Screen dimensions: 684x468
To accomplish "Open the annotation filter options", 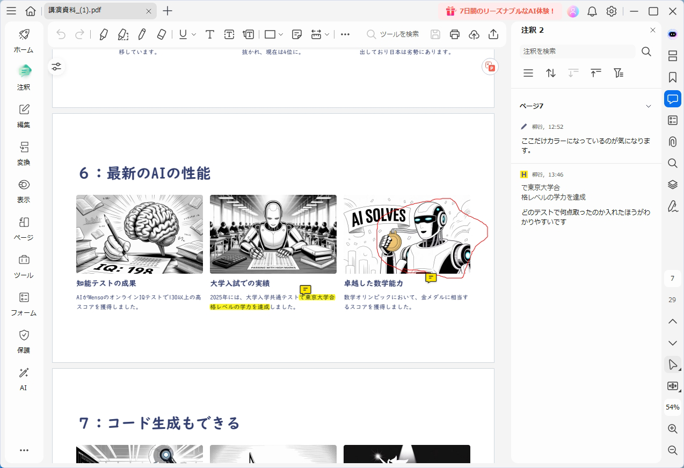I will click(x=618, y=72).
